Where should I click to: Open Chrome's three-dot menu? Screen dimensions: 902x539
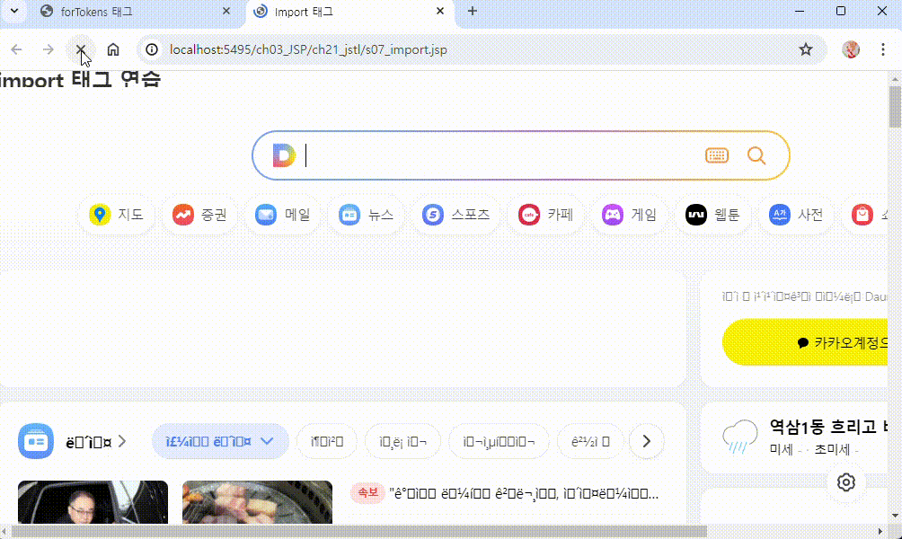pyautogui.click(x=883, y=49)
